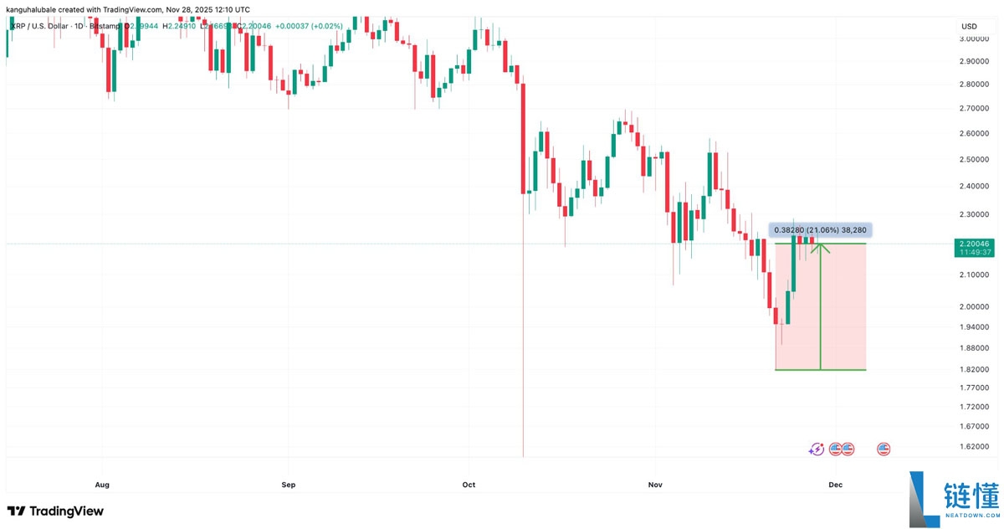Click the paired US flag event icons

840,449
